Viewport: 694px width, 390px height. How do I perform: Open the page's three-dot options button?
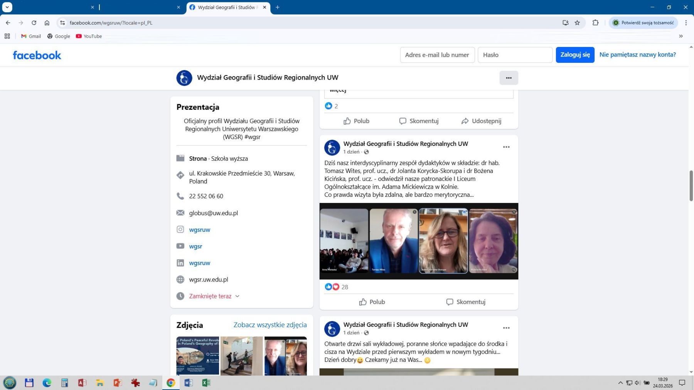coord(509,78)
